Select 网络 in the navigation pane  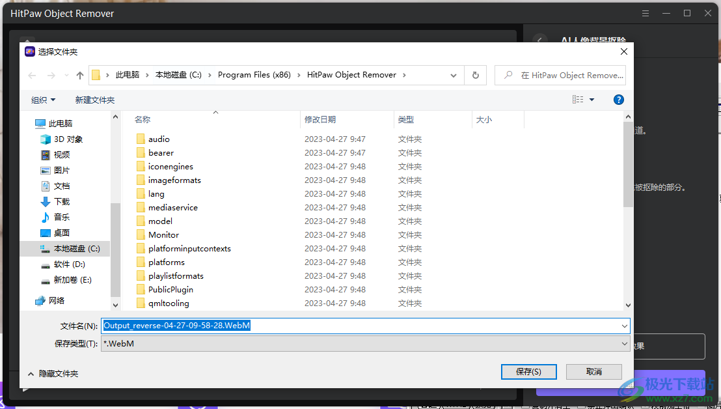click(49, 300)
